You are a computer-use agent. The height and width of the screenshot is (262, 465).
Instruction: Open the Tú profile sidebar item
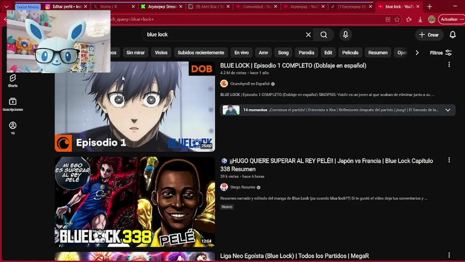[13, 128]
